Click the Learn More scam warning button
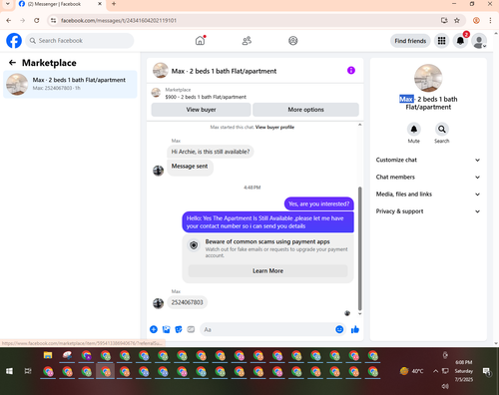 pyautogui.click(x=267, y=270)
